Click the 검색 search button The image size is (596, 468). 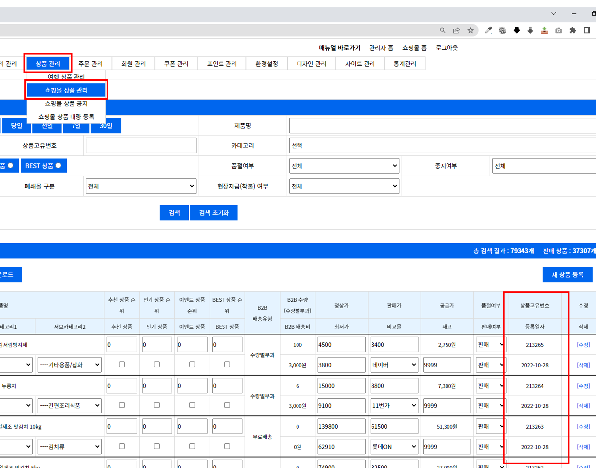(x=174, y=213)
